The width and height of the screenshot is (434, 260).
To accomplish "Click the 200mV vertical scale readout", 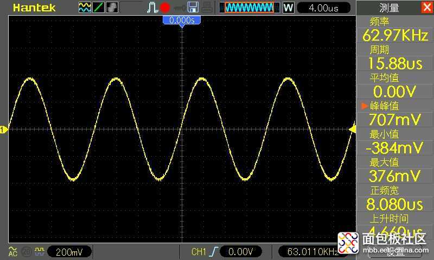I will (x=69, y=252).
